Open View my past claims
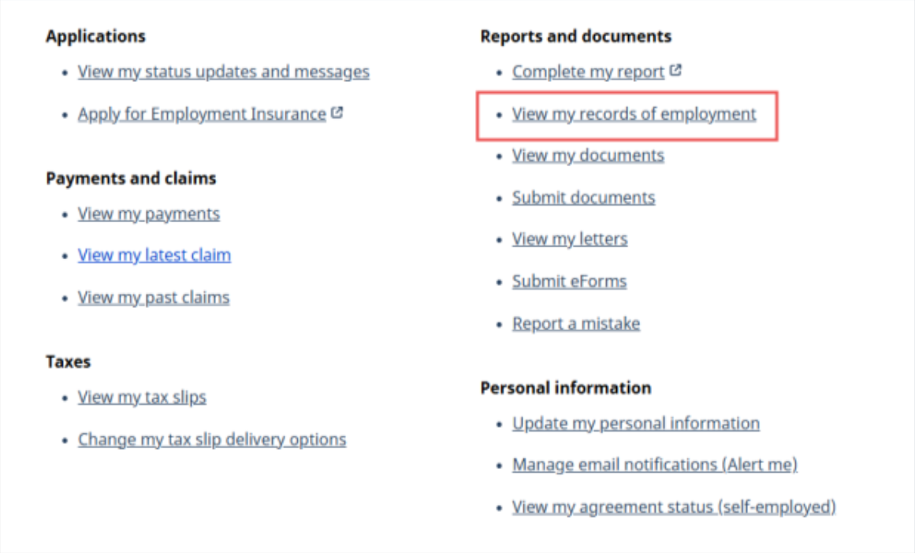 [x=154, y=298]
